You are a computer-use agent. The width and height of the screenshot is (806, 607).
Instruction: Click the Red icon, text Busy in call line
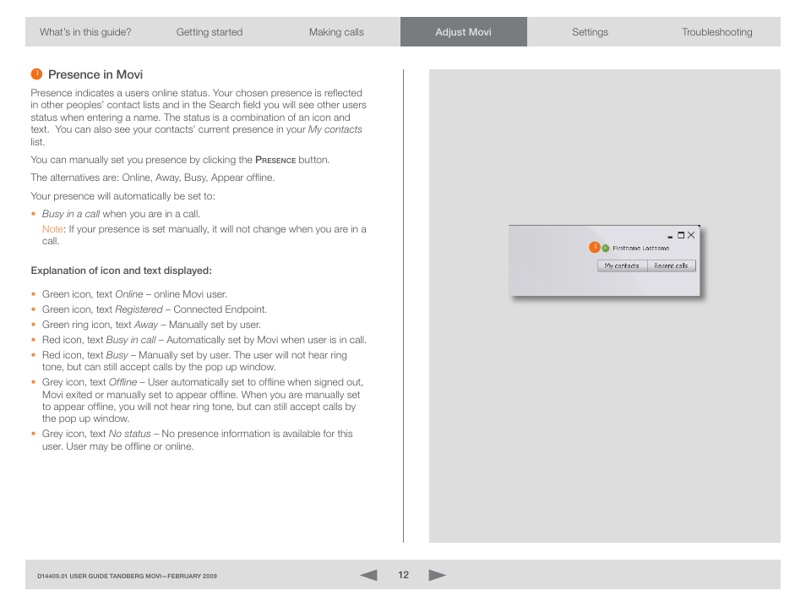pos(204,340)
